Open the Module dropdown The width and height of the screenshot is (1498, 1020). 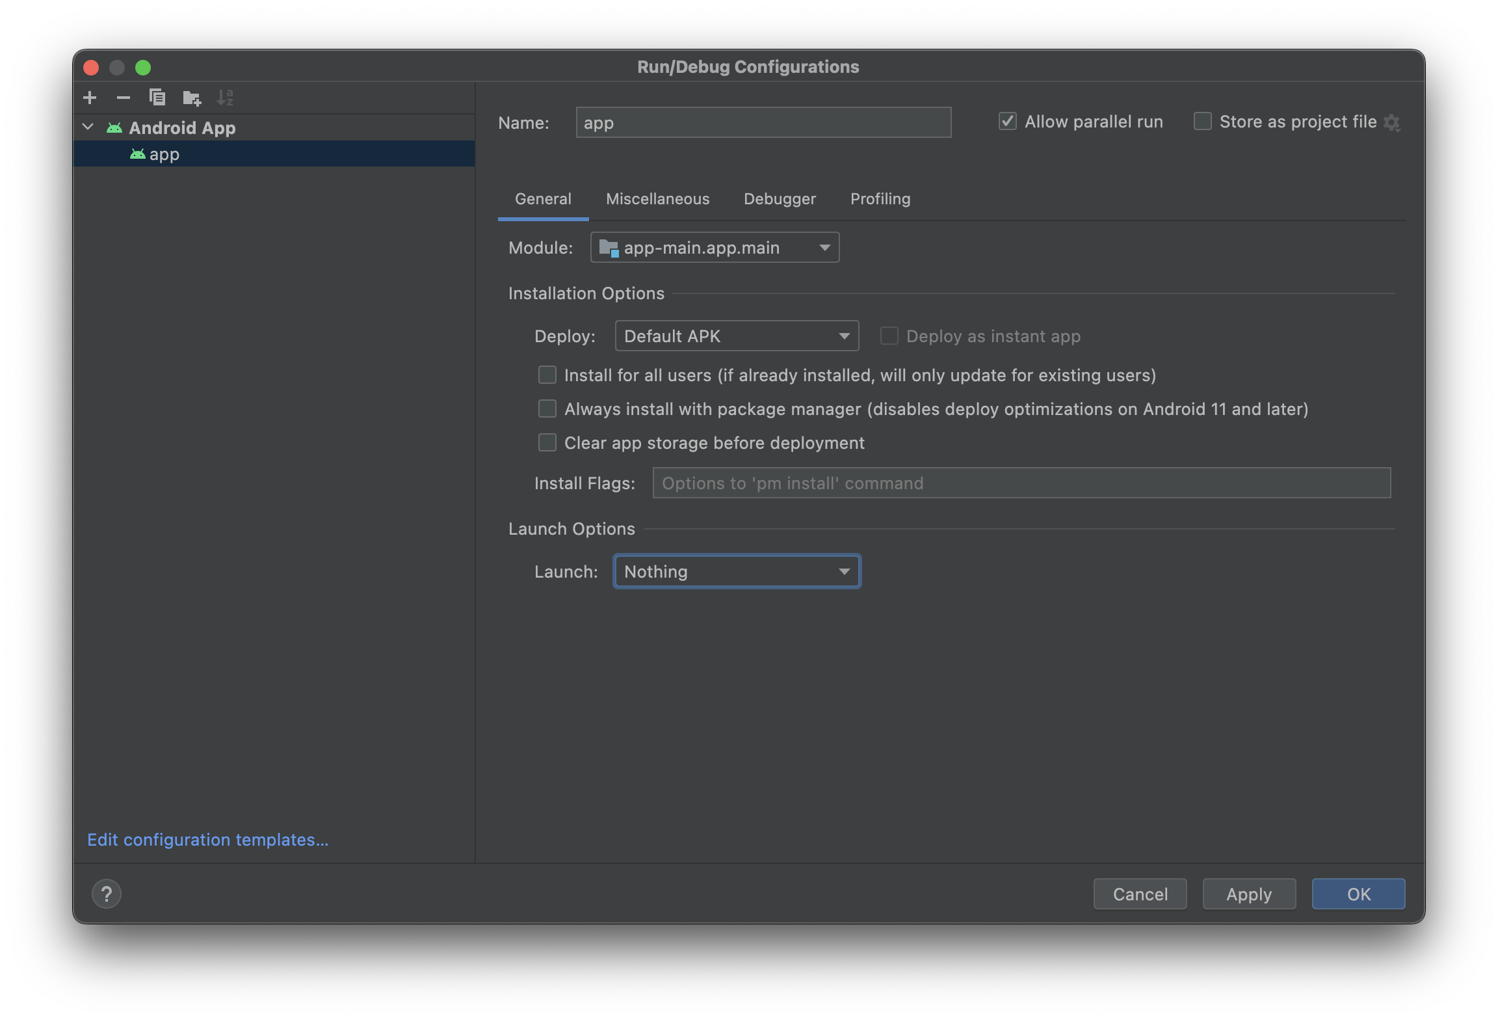click(715, 248)
